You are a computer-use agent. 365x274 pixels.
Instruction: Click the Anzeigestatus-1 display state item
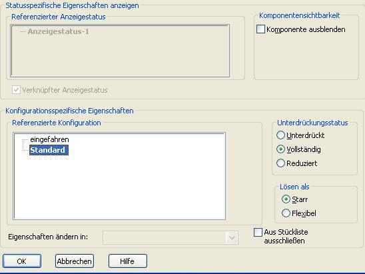pyautogui.click(x=58, y=31)
